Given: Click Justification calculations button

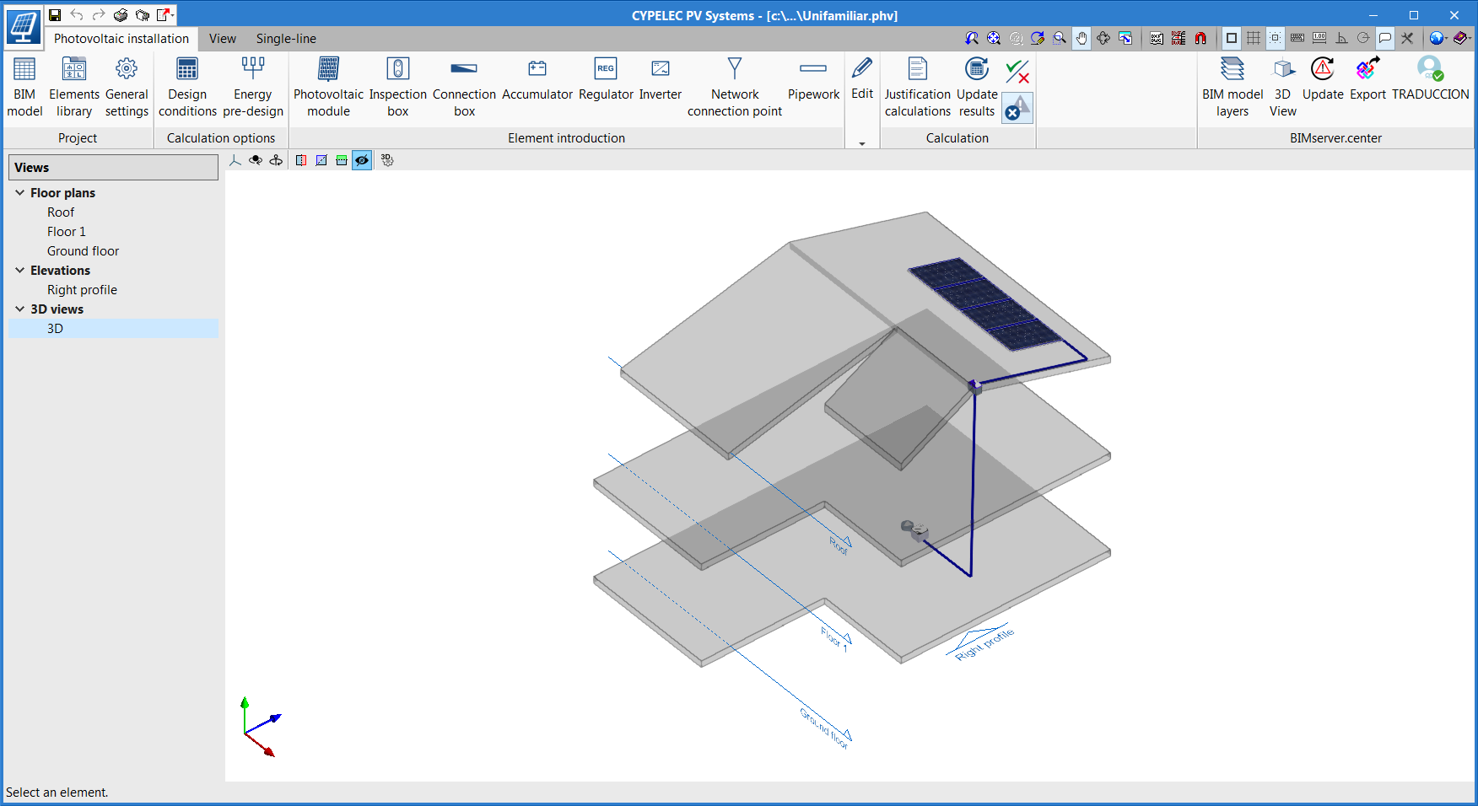Looking at the screenshot, I should point(917,86).
